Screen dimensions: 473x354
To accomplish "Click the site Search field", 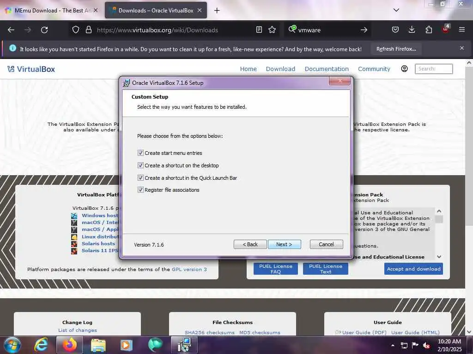I will pyautogui.click(x=434, y=69).
